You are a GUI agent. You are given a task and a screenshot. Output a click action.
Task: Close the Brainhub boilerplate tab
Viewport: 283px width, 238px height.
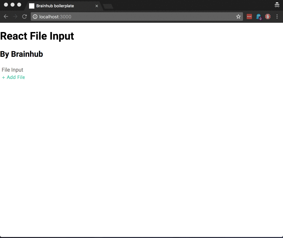97,6
